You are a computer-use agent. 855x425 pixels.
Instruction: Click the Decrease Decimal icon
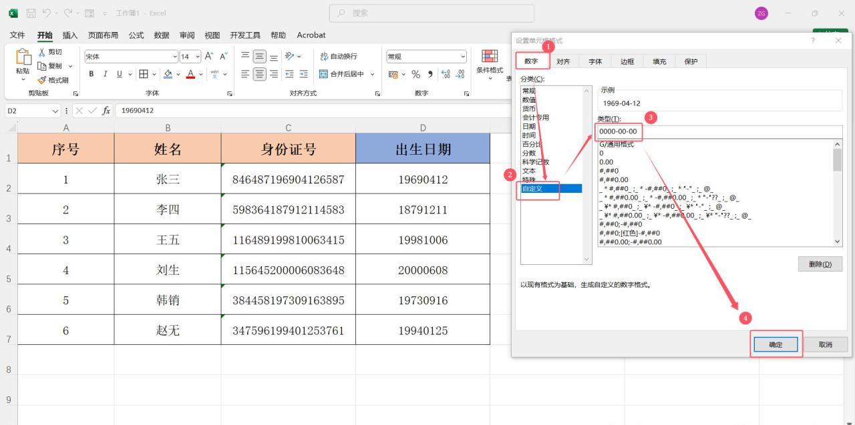tap(460, 74)
